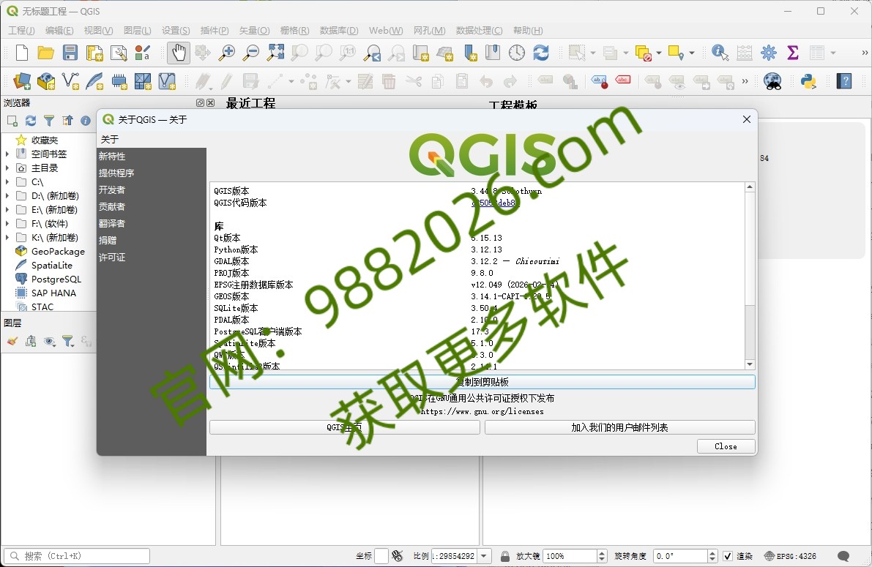Click the Zoom Full extent icon
The width and height of the screenshot is (872, 567).
tap(275, 53)
